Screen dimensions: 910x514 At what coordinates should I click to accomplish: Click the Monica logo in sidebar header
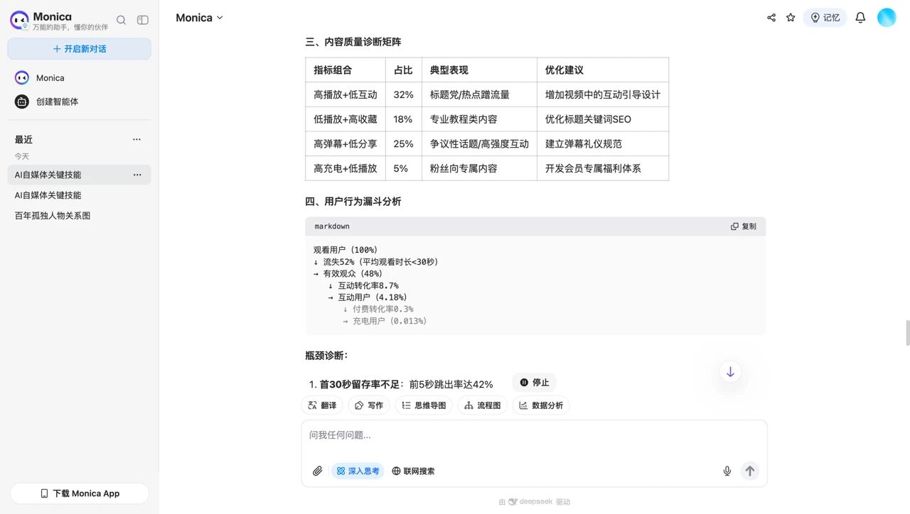tap(19, 20)
